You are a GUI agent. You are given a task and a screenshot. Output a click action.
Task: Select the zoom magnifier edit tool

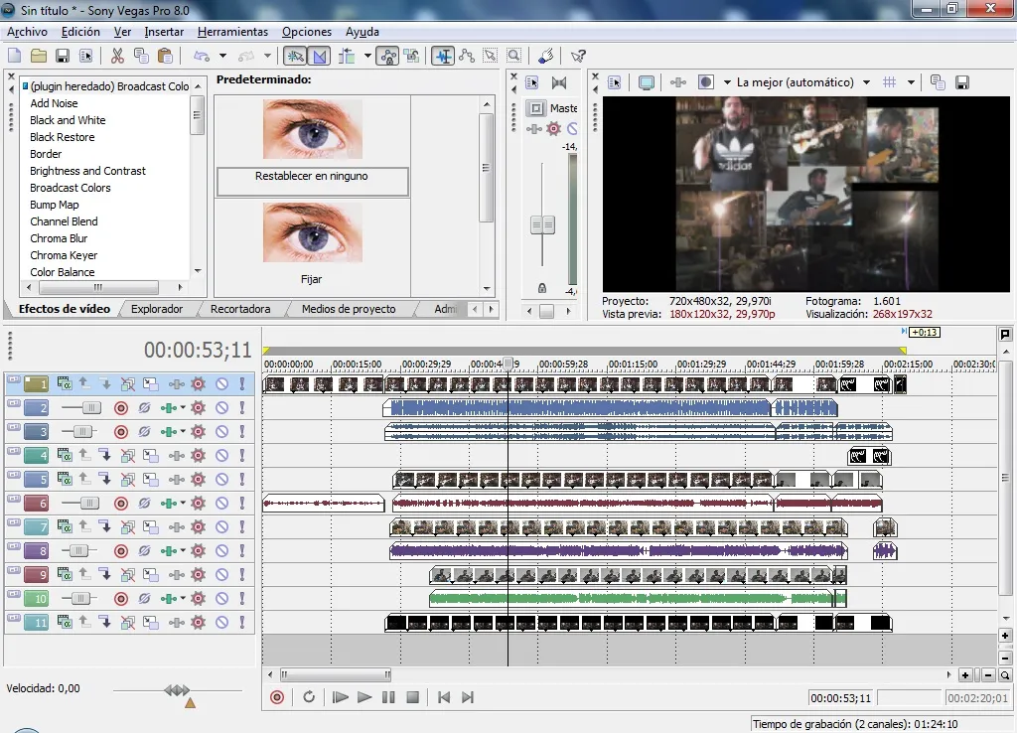point(513,56)
